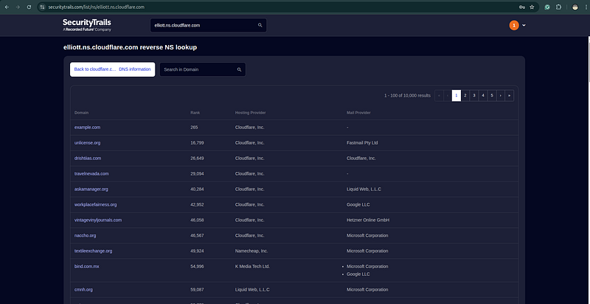Click Google LLC under bind.com.mx row
This screenshot has width=590, height=304.
(x=358, y=274)
